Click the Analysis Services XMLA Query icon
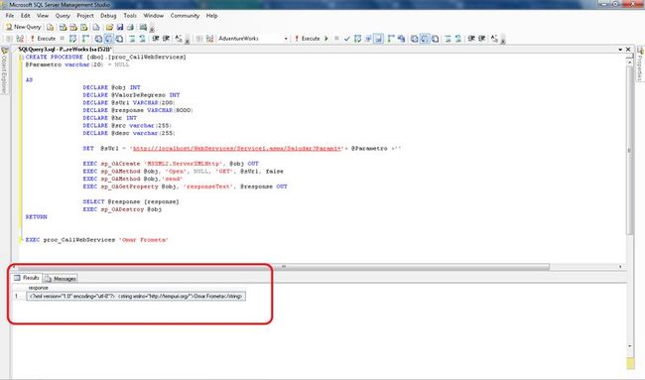 (84, 27)
